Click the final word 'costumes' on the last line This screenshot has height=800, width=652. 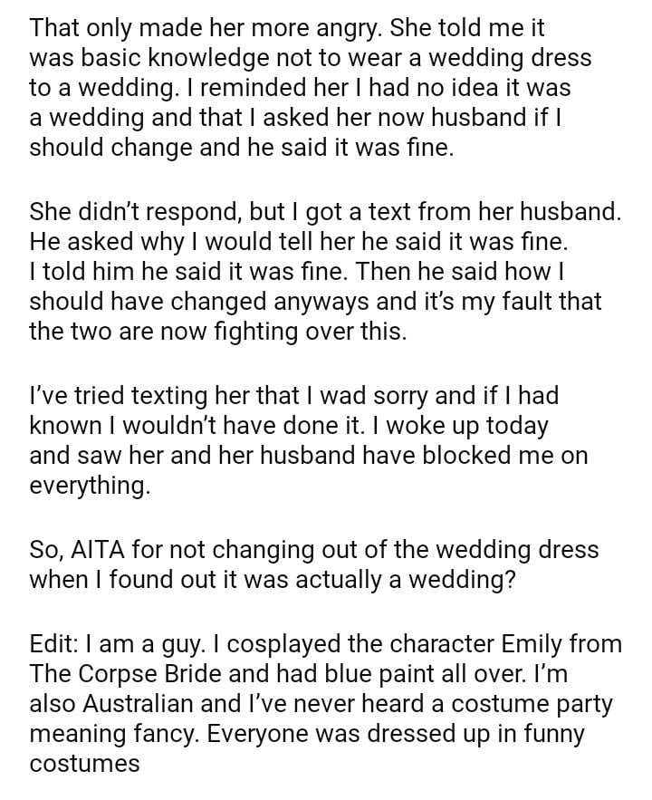[84, 764]
